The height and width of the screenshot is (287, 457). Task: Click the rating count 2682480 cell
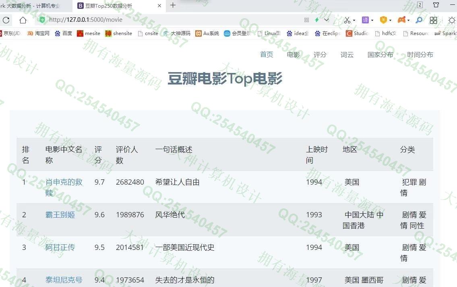(130, 182)
